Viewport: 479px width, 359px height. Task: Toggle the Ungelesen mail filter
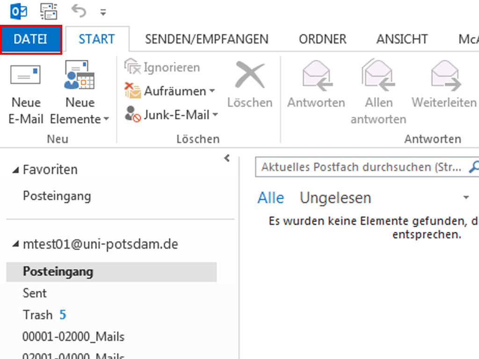tap(335, 198)
